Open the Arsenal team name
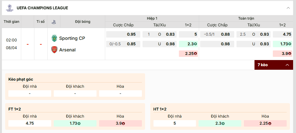 tap(68, 50)
